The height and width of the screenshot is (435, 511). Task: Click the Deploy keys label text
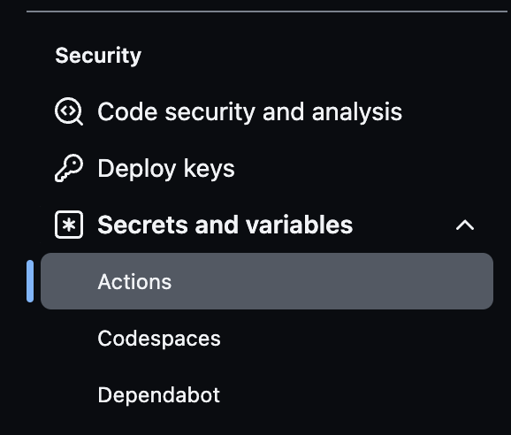tap(166, 169)
